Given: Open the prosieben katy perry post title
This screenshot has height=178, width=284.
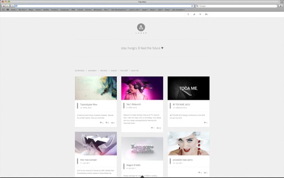Looking at the screenshot, I should (183, 160).
